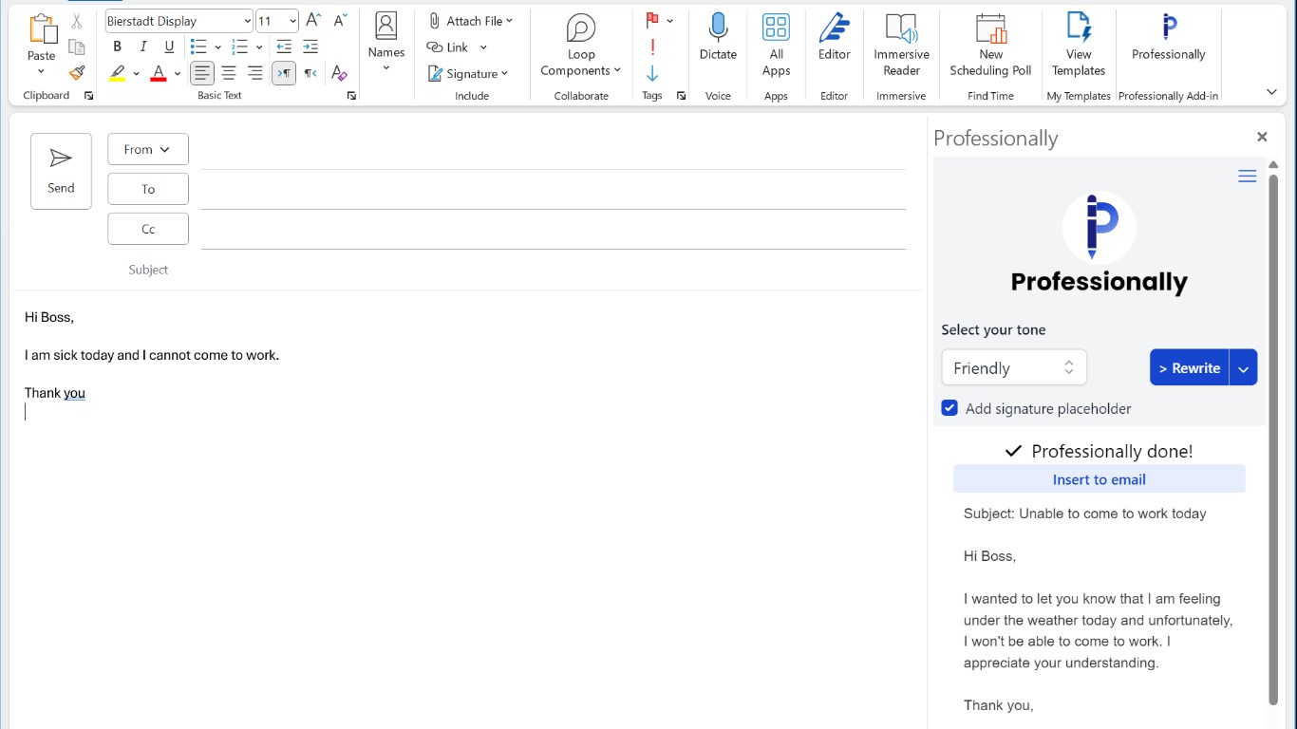
Task: Clear all formatting with the eraser icon
Action: [339, 73]
